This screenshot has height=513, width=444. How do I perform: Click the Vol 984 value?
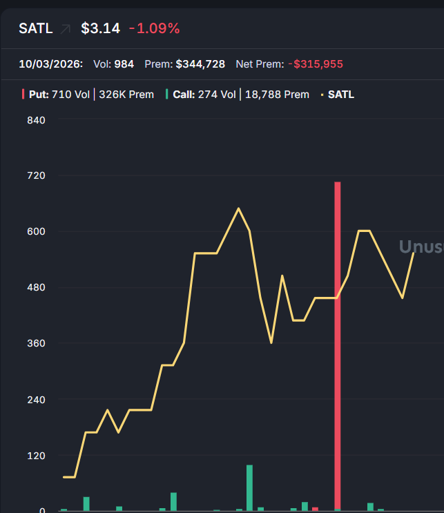click(x=124, y=64)
